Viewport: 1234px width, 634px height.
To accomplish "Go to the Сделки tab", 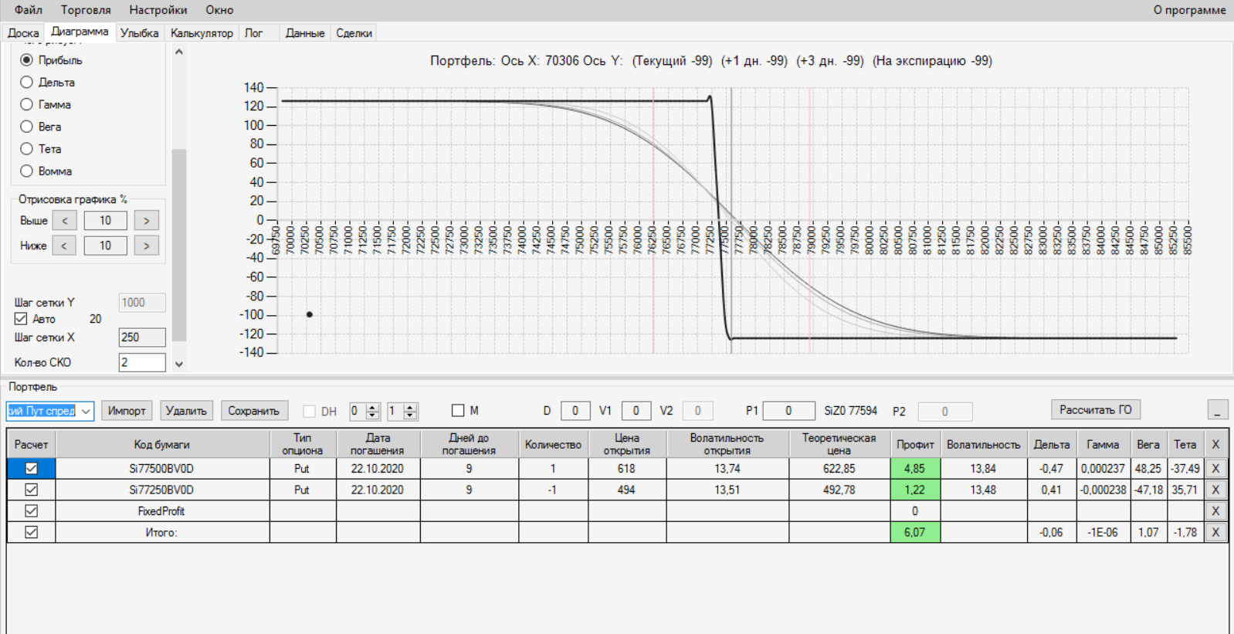I will [x=354, y=33].
